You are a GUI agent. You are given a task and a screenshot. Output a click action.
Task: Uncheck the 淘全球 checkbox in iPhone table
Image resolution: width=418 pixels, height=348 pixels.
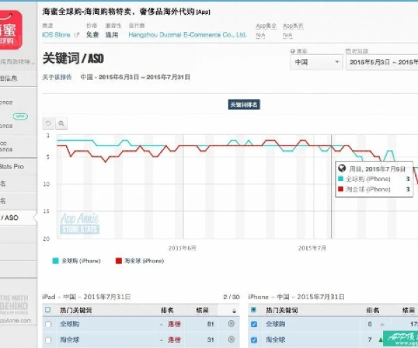click(x=254, y=340)
